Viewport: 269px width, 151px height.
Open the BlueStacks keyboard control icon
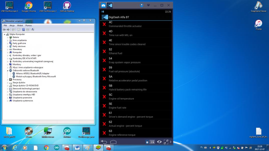152,142
